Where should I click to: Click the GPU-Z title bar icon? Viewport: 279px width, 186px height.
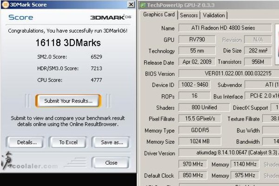click(x=143, y=5)
